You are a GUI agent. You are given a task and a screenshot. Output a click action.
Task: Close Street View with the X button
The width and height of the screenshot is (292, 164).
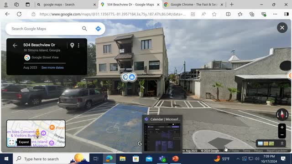282,28
